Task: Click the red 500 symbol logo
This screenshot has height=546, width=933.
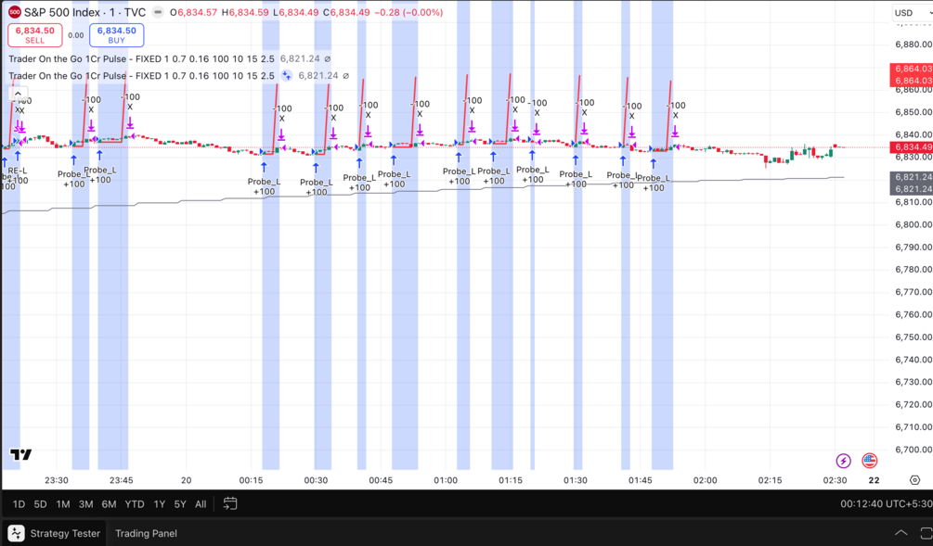Action: click(14, 12)
